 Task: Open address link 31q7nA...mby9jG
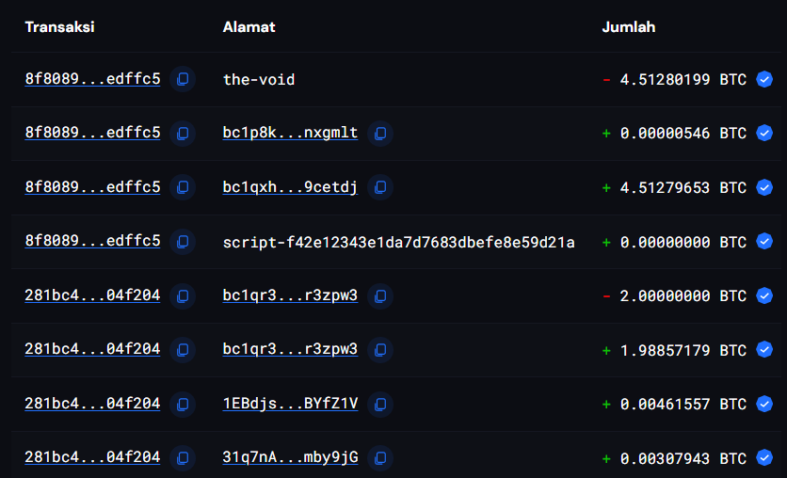290,458
